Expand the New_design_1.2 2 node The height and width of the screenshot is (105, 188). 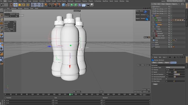[153, 13]
